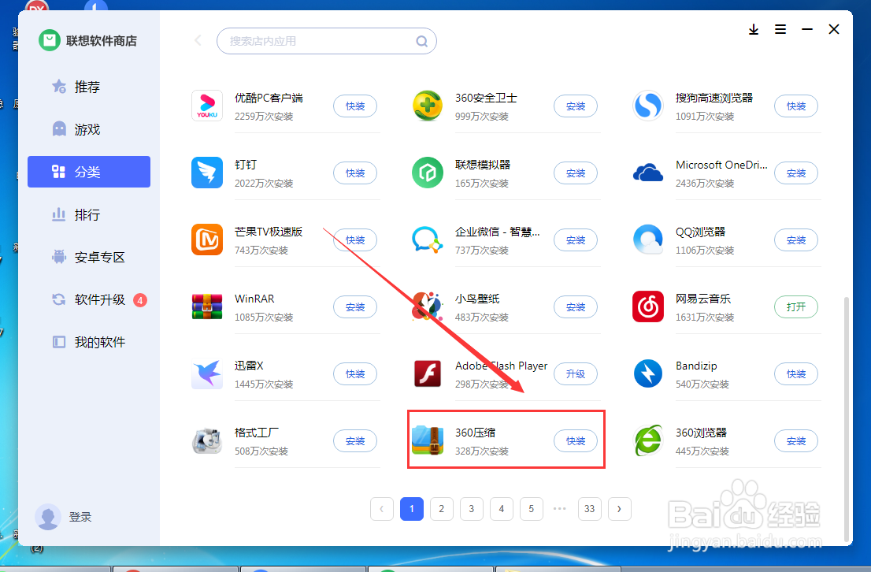Jump to last page 33
The image size is (871, 572).
(589, 509)
